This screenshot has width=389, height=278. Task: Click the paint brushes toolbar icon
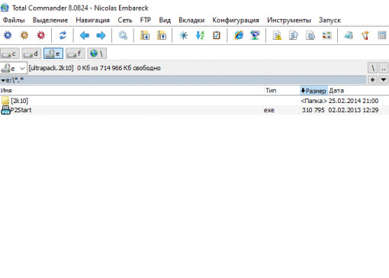pos(365,35)
